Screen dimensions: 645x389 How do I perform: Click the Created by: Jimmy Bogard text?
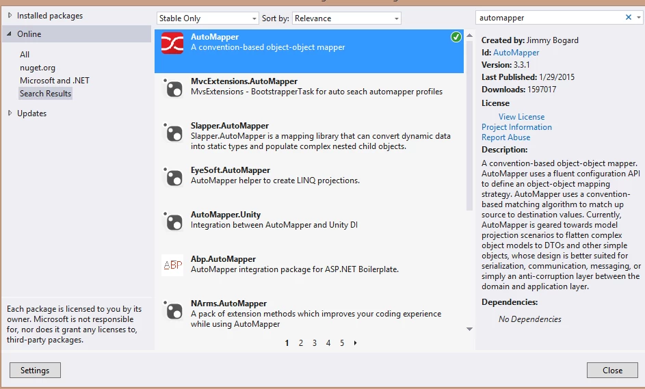pos(530,40)
